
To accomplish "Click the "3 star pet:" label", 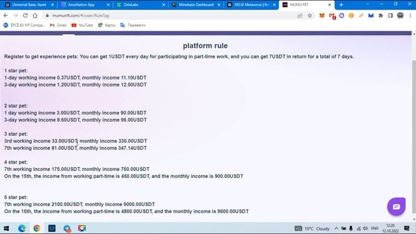I will (x=16, y=134).
